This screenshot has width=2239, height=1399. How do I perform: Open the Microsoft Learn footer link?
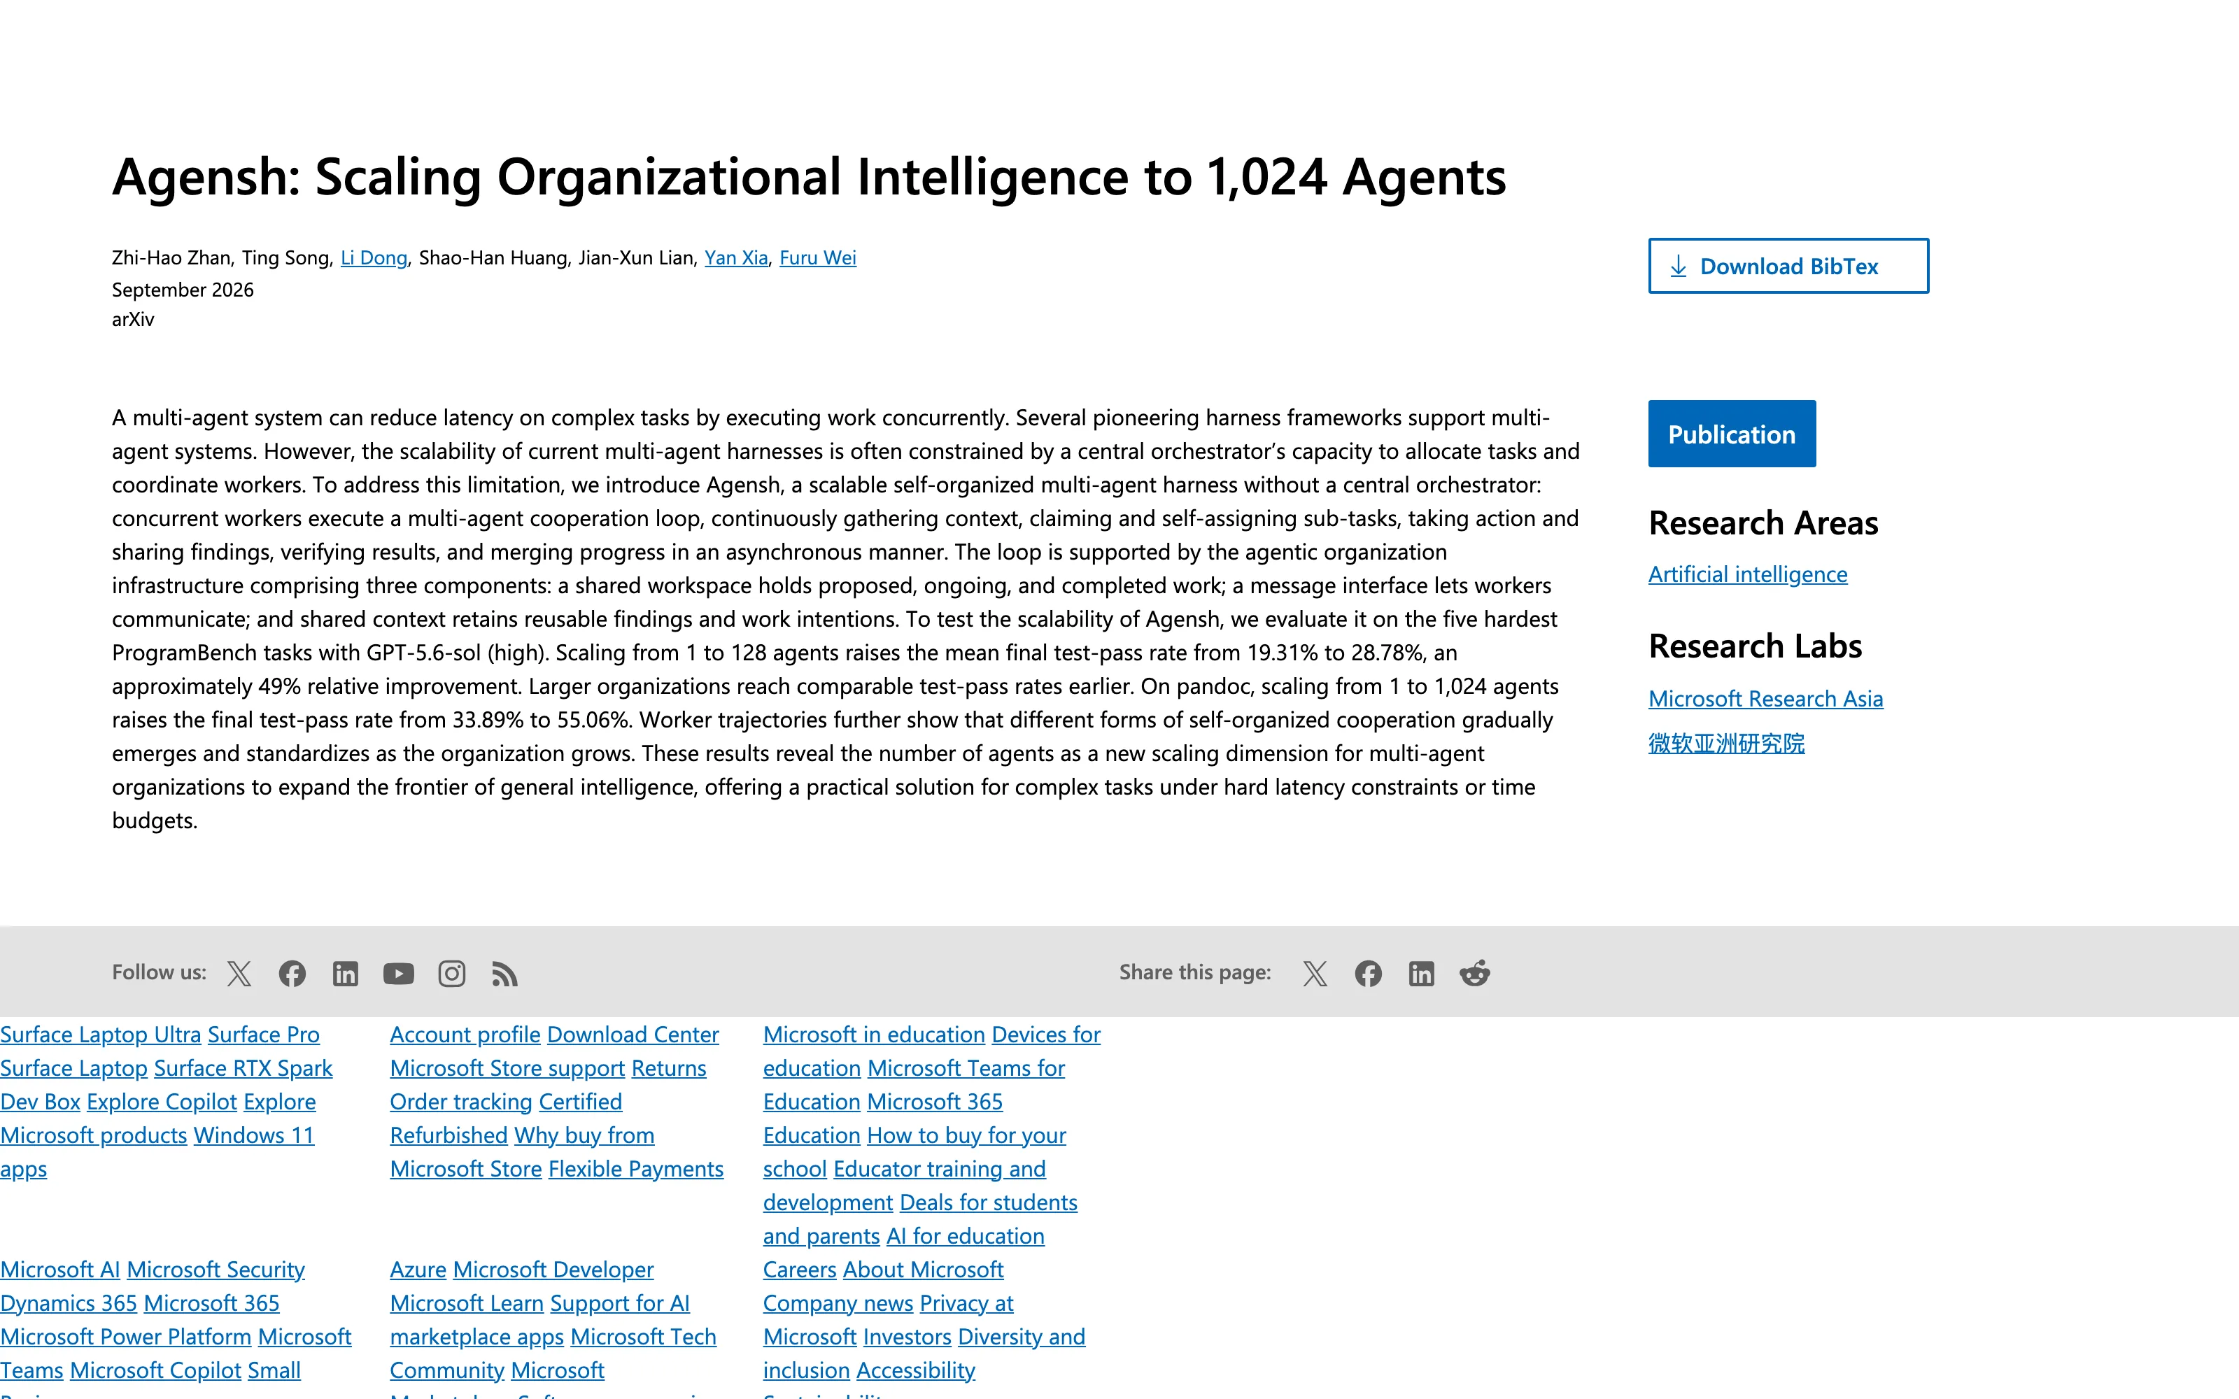point(466,1302)
